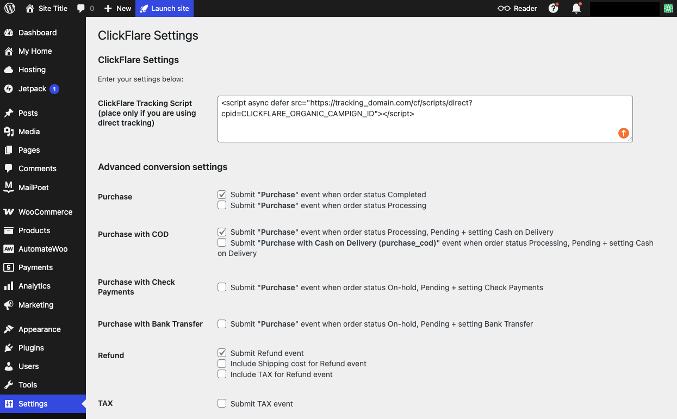
Task: Open the help question mark icon
Action: 554,8
